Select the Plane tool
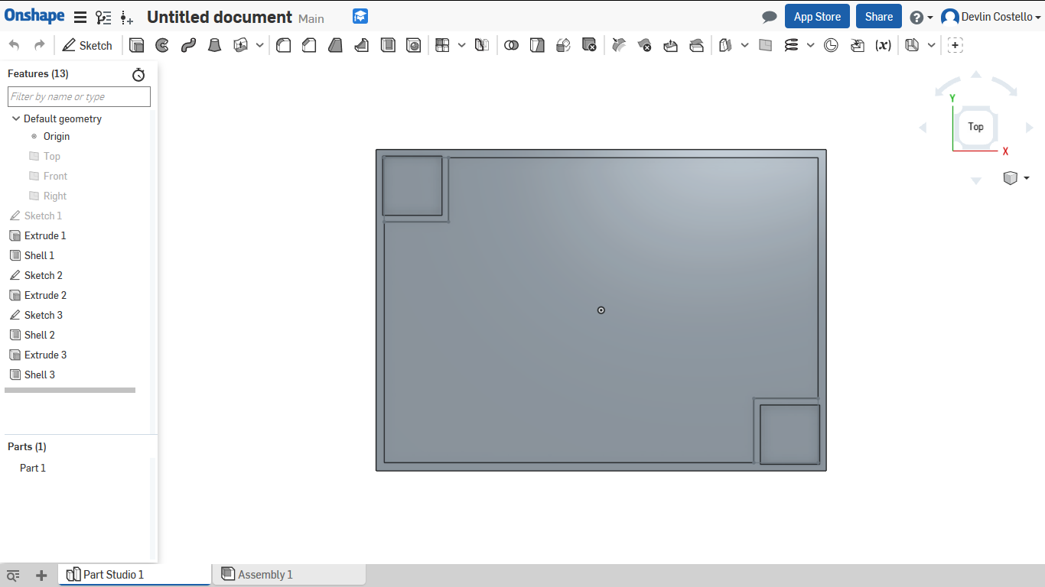This screenshot has height=587, width=1045. pyautogui.click(x=766, y=45)
